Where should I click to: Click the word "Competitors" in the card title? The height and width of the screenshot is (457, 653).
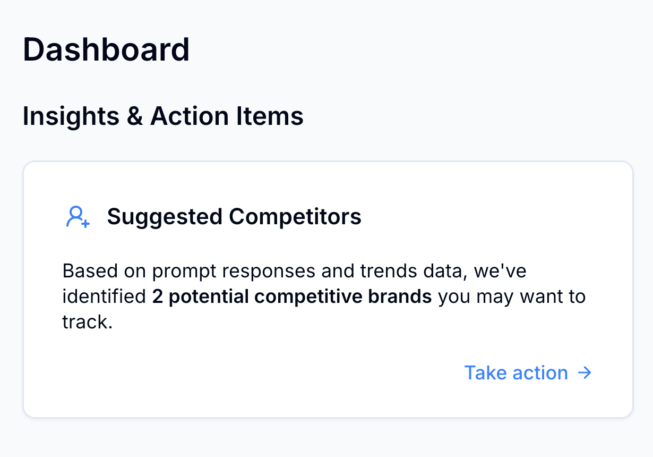pyautogui.click(x=295, y=217)
